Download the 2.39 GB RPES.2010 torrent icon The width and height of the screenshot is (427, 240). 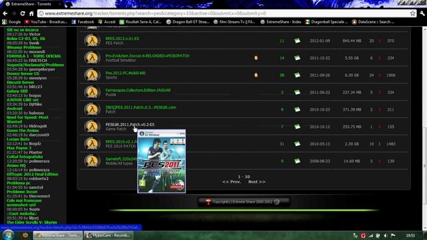[x=297, y=144]
